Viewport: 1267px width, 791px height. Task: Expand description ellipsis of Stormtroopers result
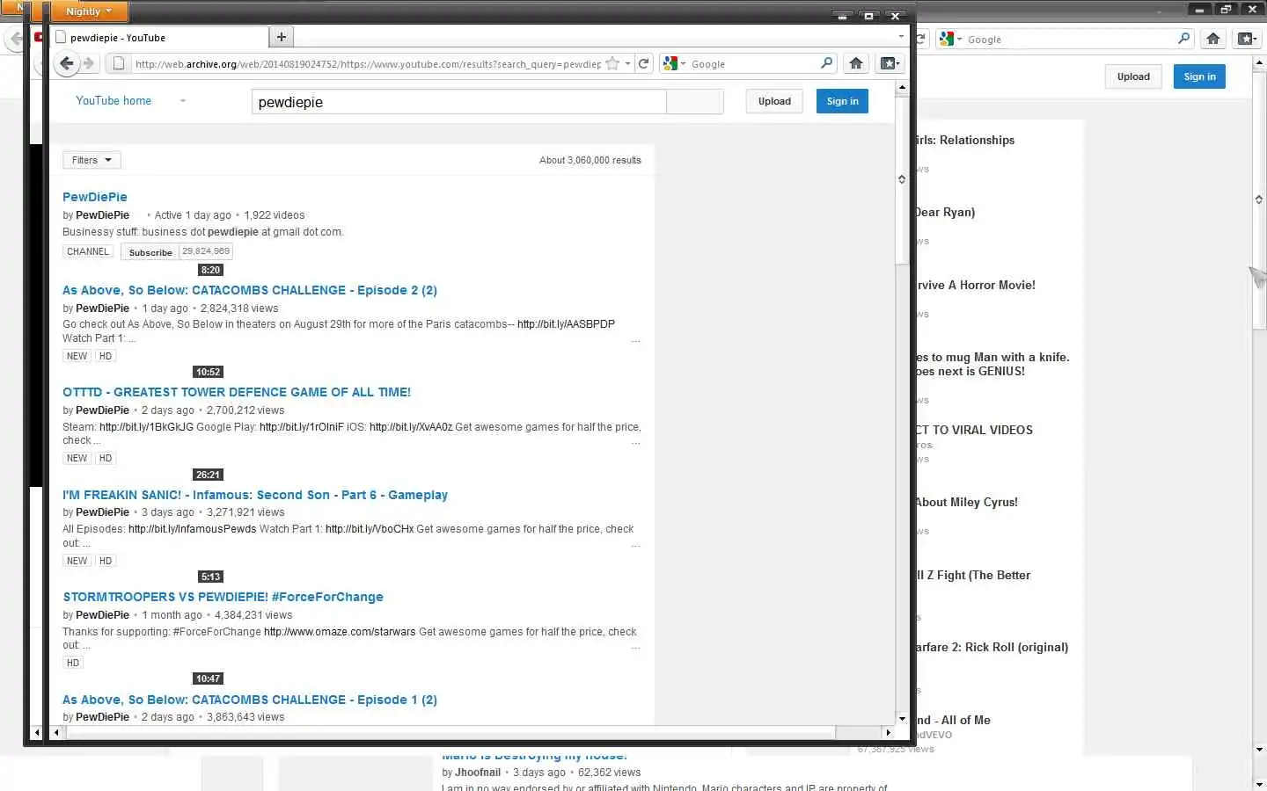click(635, 647)
